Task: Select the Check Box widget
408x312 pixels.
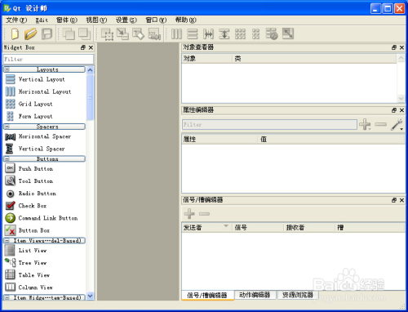Action: tap(32, 206)
